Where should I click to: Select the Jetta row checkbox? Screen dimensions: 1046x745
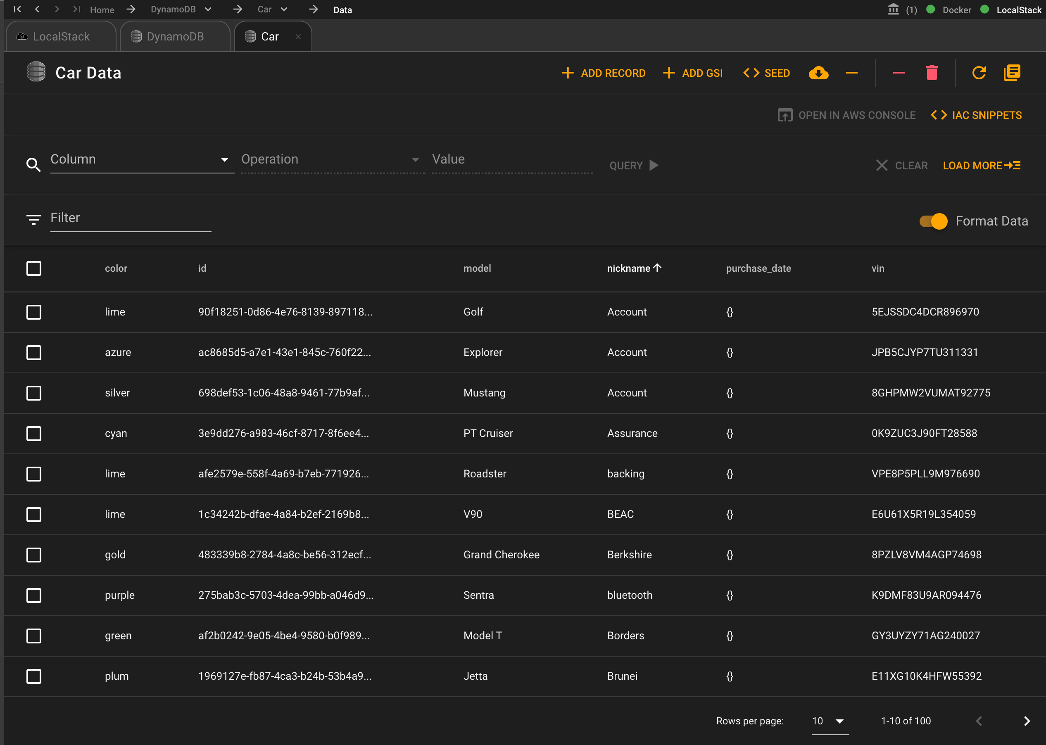pyautogui.click(x=33, y=676)
